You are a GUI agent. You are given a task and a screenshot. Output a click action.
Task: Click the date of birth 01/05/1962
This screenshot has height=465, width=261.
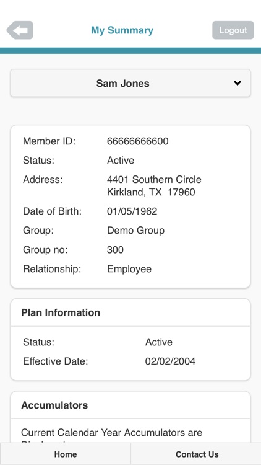click(132, 211)
